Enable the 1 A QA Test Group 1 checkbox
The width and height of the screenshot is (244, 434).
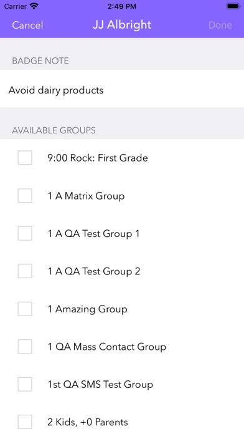coord(25,233)
